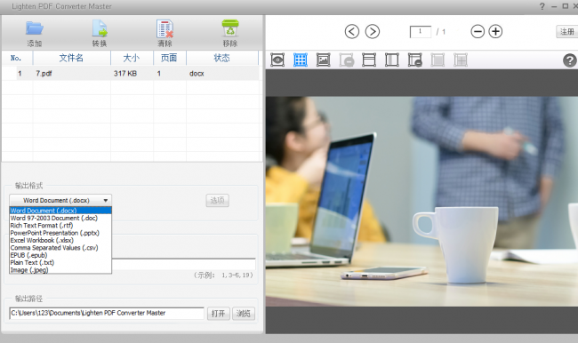Image resolution: width=578 pixels, height=343 pixels.
Task: Click the page number input box
Action: [421, 32]
